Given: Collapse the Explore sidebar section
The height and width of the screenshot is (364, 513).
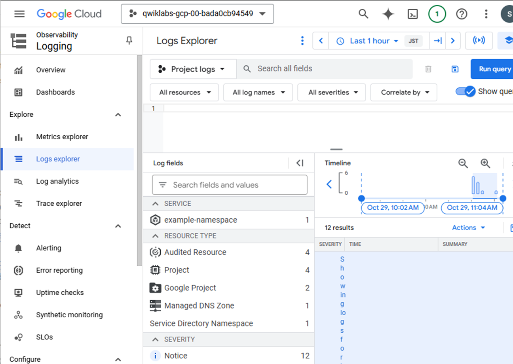Looking at the screenshot, I should tap(118, 115).
